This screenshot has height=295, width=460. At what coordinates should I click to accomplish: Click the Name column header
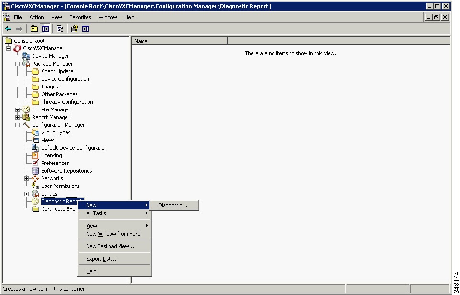[x=179, y=41]
